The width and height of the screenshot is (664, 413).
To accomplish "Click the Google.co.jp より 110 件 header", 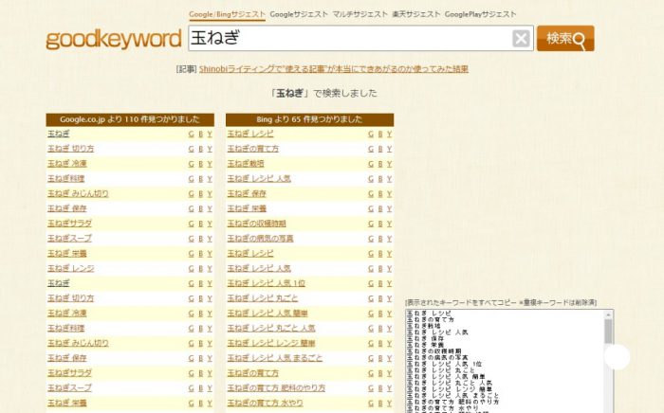I will click(130, 119).
